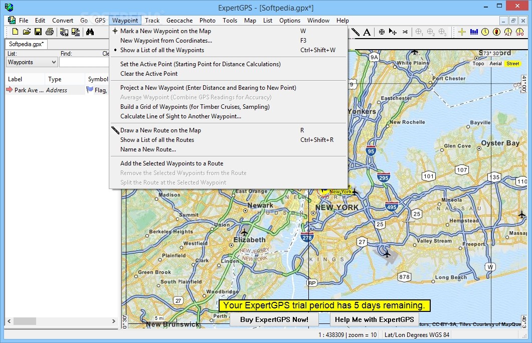
Task: Click the Receive from GPS toolbar icon
Action: pyautogui.click(x=76, y=32)
